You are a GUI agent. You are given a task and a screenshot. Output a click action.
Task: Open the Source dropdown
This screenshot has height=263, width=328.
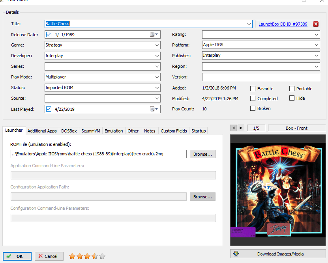point(157,99)
